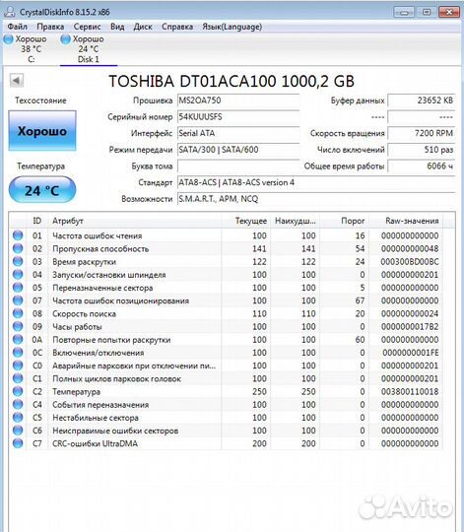
Task: Click the CrystalDiskInfo title bar icon
Action: 10,12
